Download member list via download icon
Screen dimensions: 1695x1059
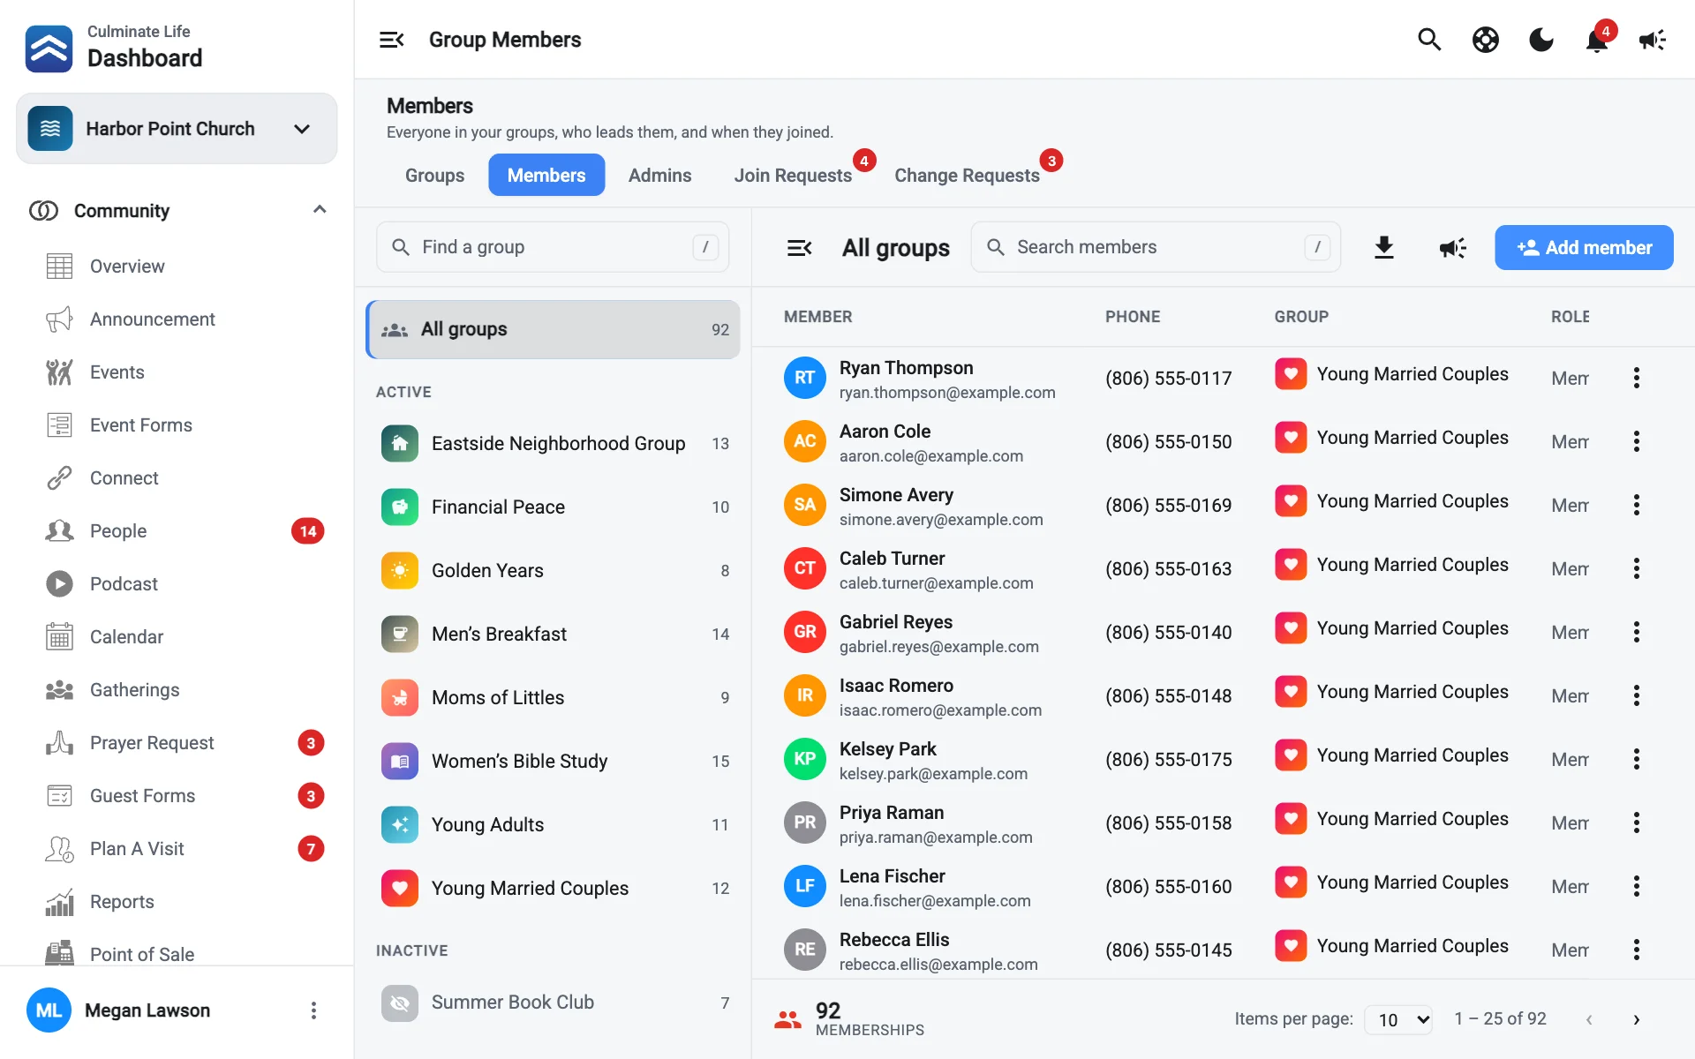coord(1384,247)
